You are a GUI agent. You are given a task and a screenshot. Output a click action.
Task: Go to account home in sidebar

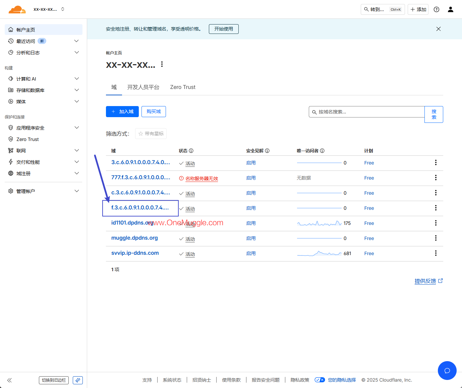[44, 30]
